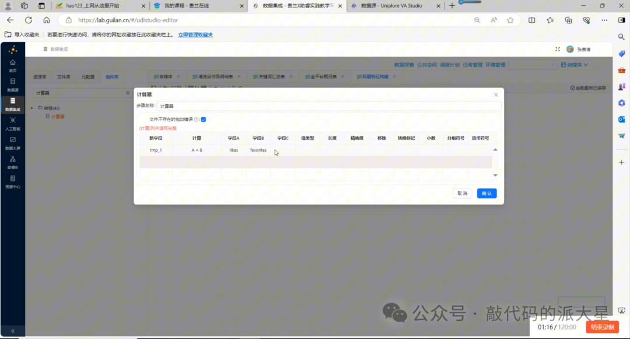This screenshot has height=339, width=630.
Task: Open the 数据源 sidebar item
Action: coord(12,85)
